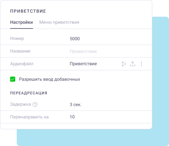Image resolution: width=169 pixels, height=146 pixels.
Task: Play the Приветствие audio file
Action: tap(124, 64)
